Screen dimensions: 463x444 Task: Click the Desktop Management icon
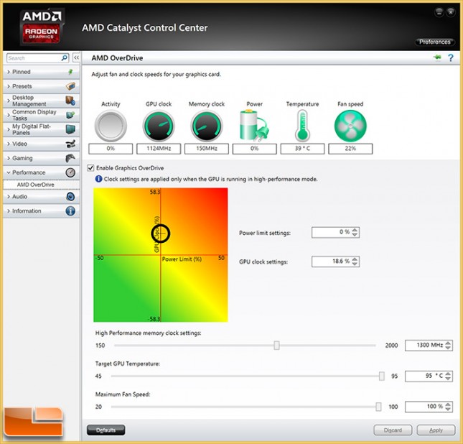[x=70, y=101]
